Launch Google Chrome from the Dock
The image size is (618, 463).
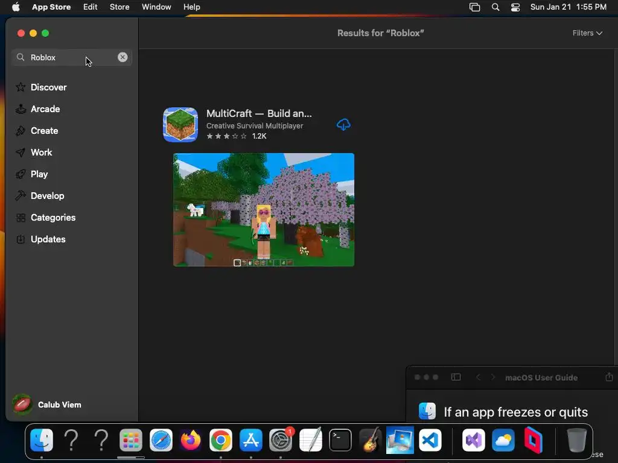tap(221, 439)
